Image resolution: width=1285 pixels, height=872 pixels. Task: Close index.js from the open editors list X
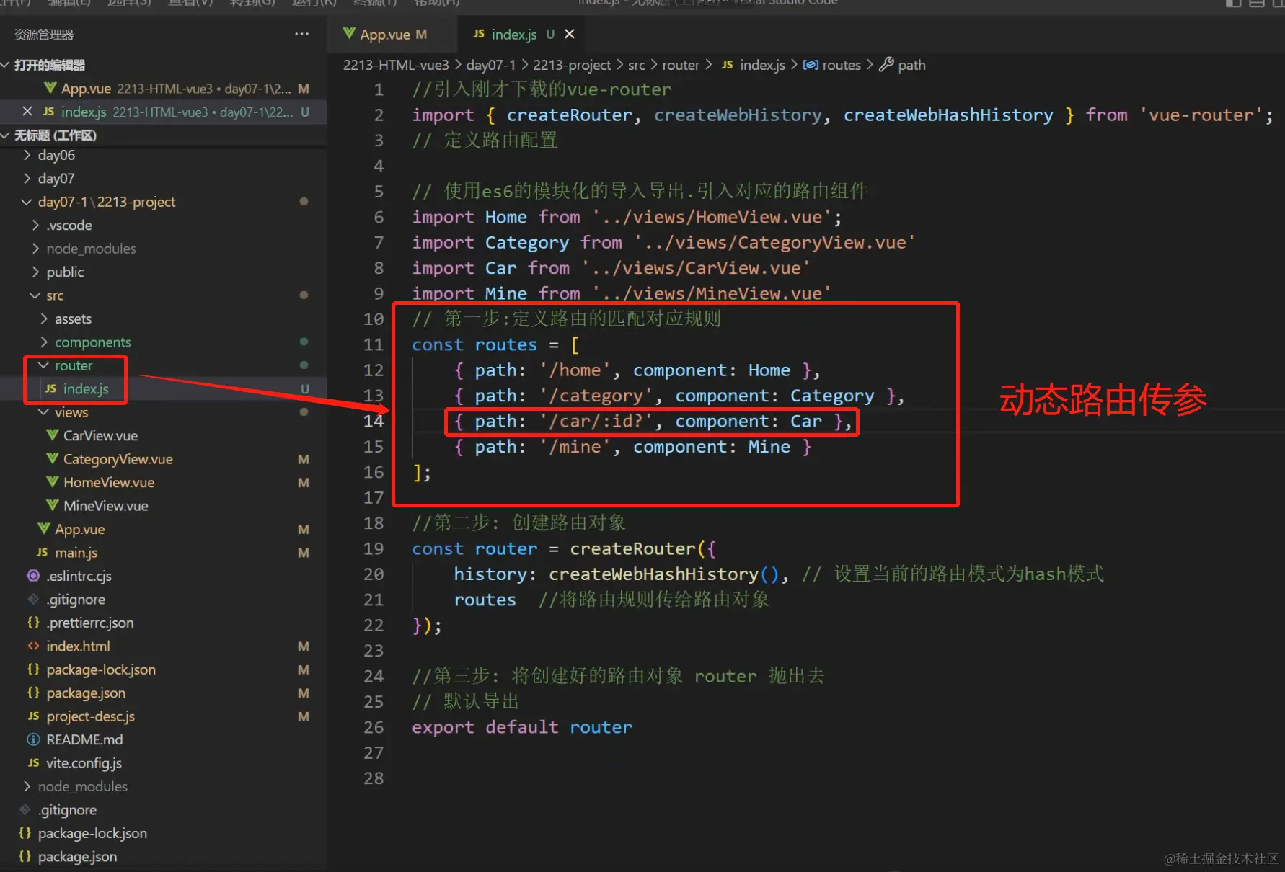[x=27, y=112]
